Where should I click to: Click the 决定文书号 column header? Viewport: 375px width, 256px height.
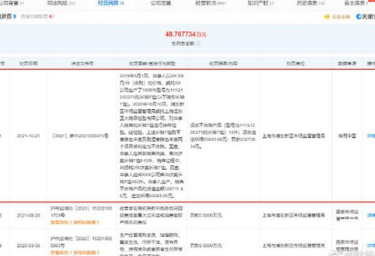pyautogui.click(x=83, y=64)
